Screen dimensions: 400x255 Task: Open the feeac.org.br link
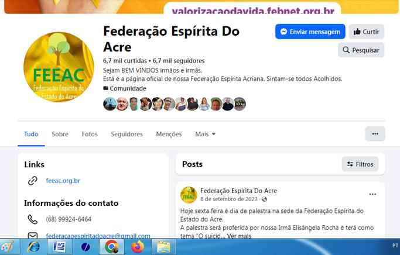(63, 181)
